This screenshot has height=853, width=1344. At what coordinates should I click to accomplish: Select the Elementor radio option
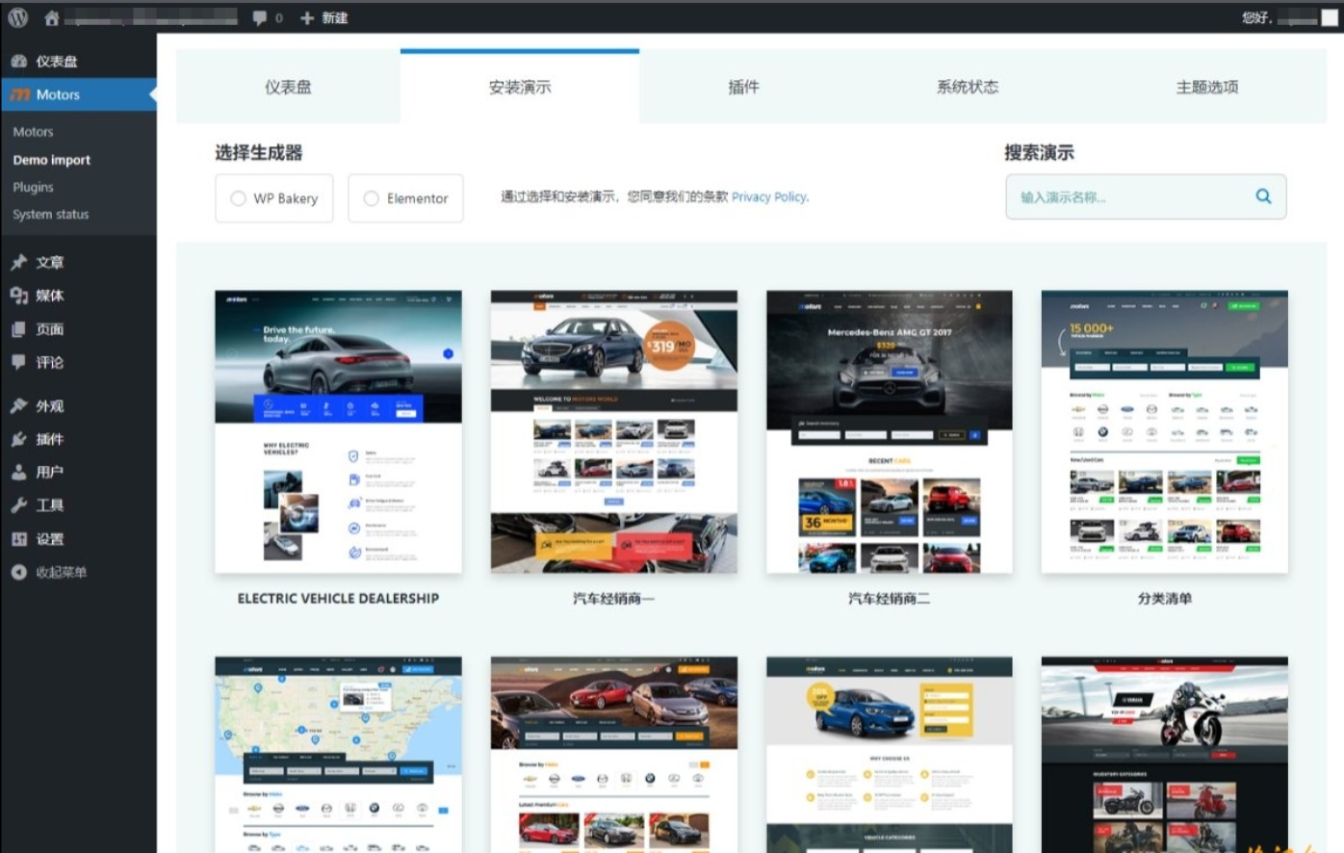point(405,198)
